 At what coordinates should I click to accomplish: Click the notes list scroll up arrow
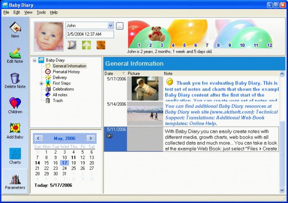point(282,74)
